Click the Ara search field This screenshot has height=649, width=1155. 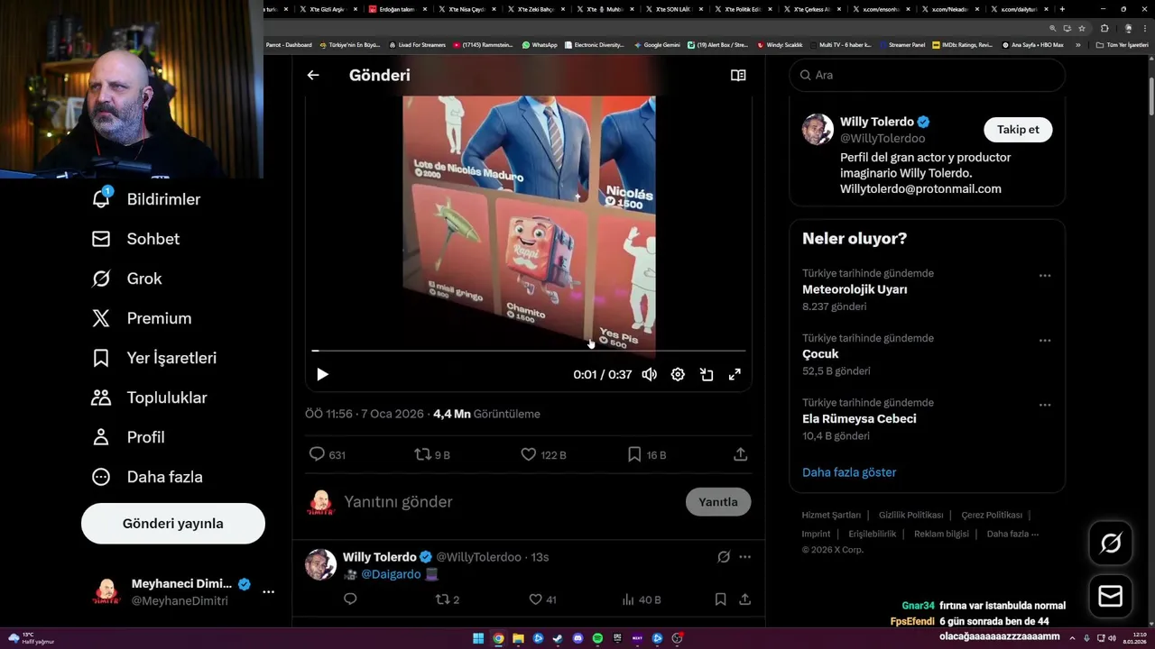point(928,75)
